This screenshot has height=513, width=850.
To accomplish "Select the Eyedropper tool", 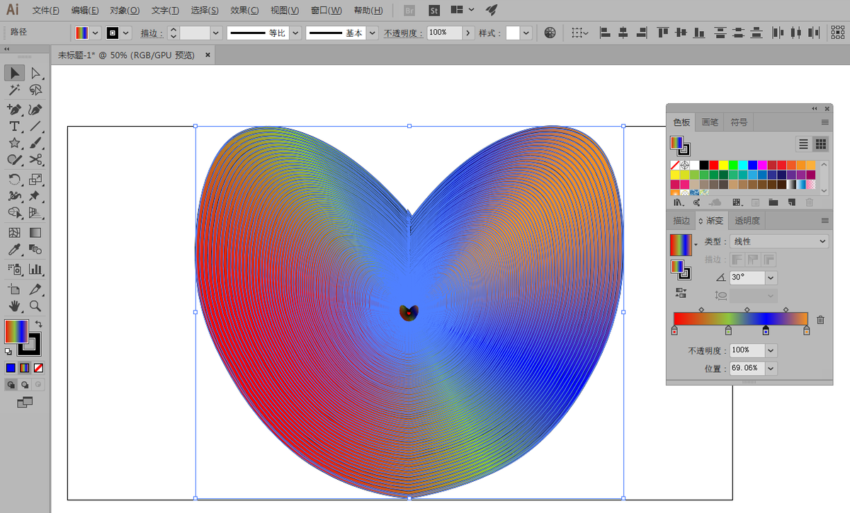I will pos(14,249).
